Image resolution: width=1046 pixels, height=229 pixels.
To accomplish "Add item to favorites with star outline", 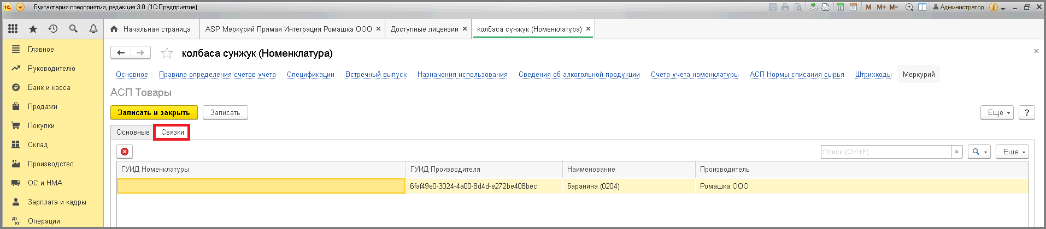I will 167,53.
